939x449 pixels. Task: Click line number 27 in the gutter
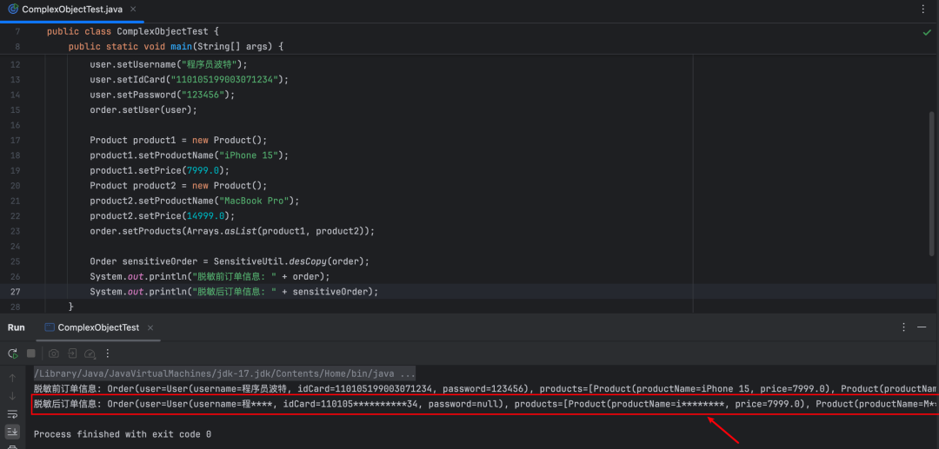[15, 291]
